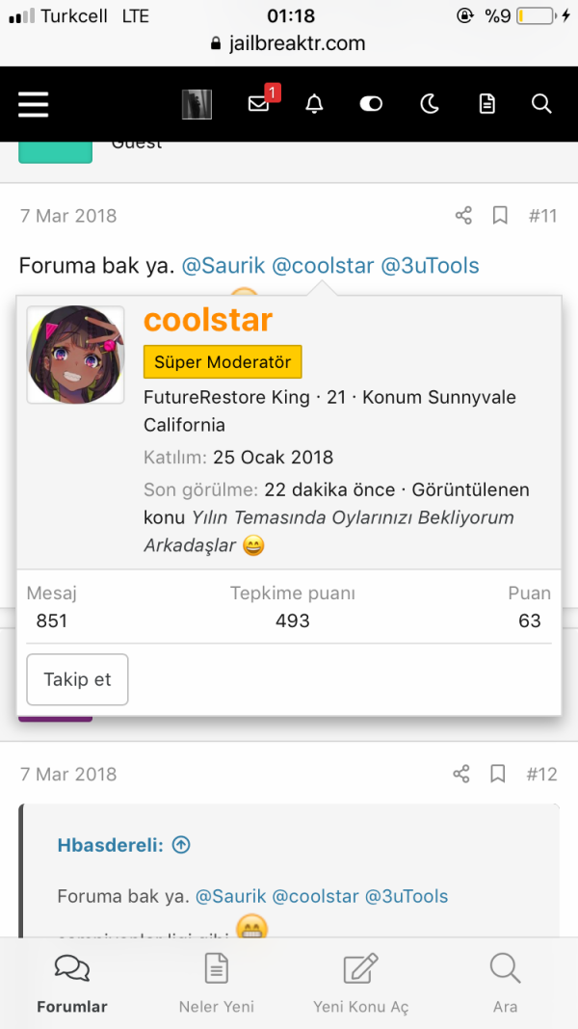Switch to the Neler Yeni tab
Image resolution: width=578 pixels, height=1029 pixels.
pos(216,983)
